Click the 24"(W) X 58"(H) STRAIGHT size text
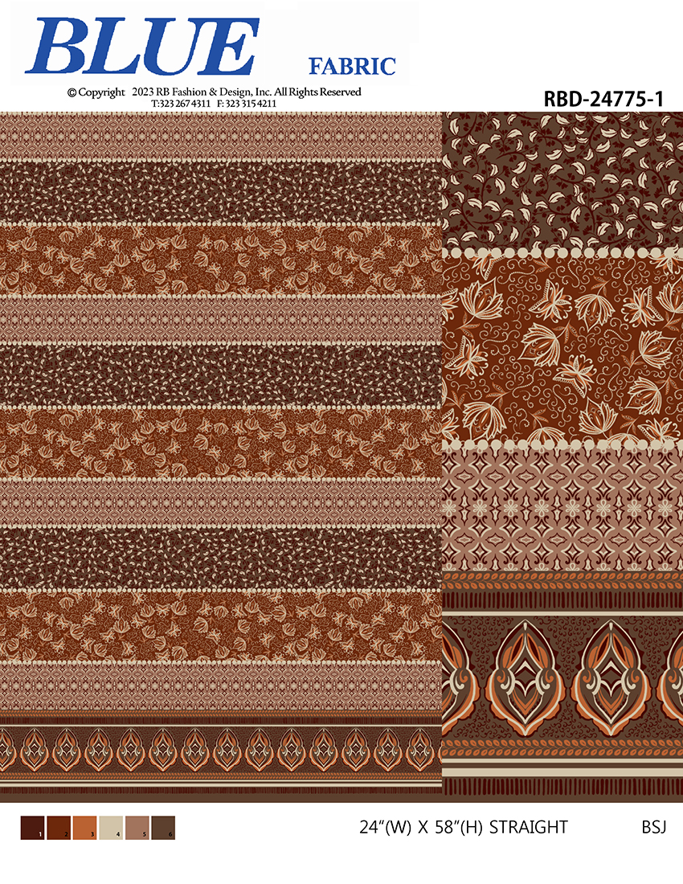683x884 pixels. tap(463, 827)
